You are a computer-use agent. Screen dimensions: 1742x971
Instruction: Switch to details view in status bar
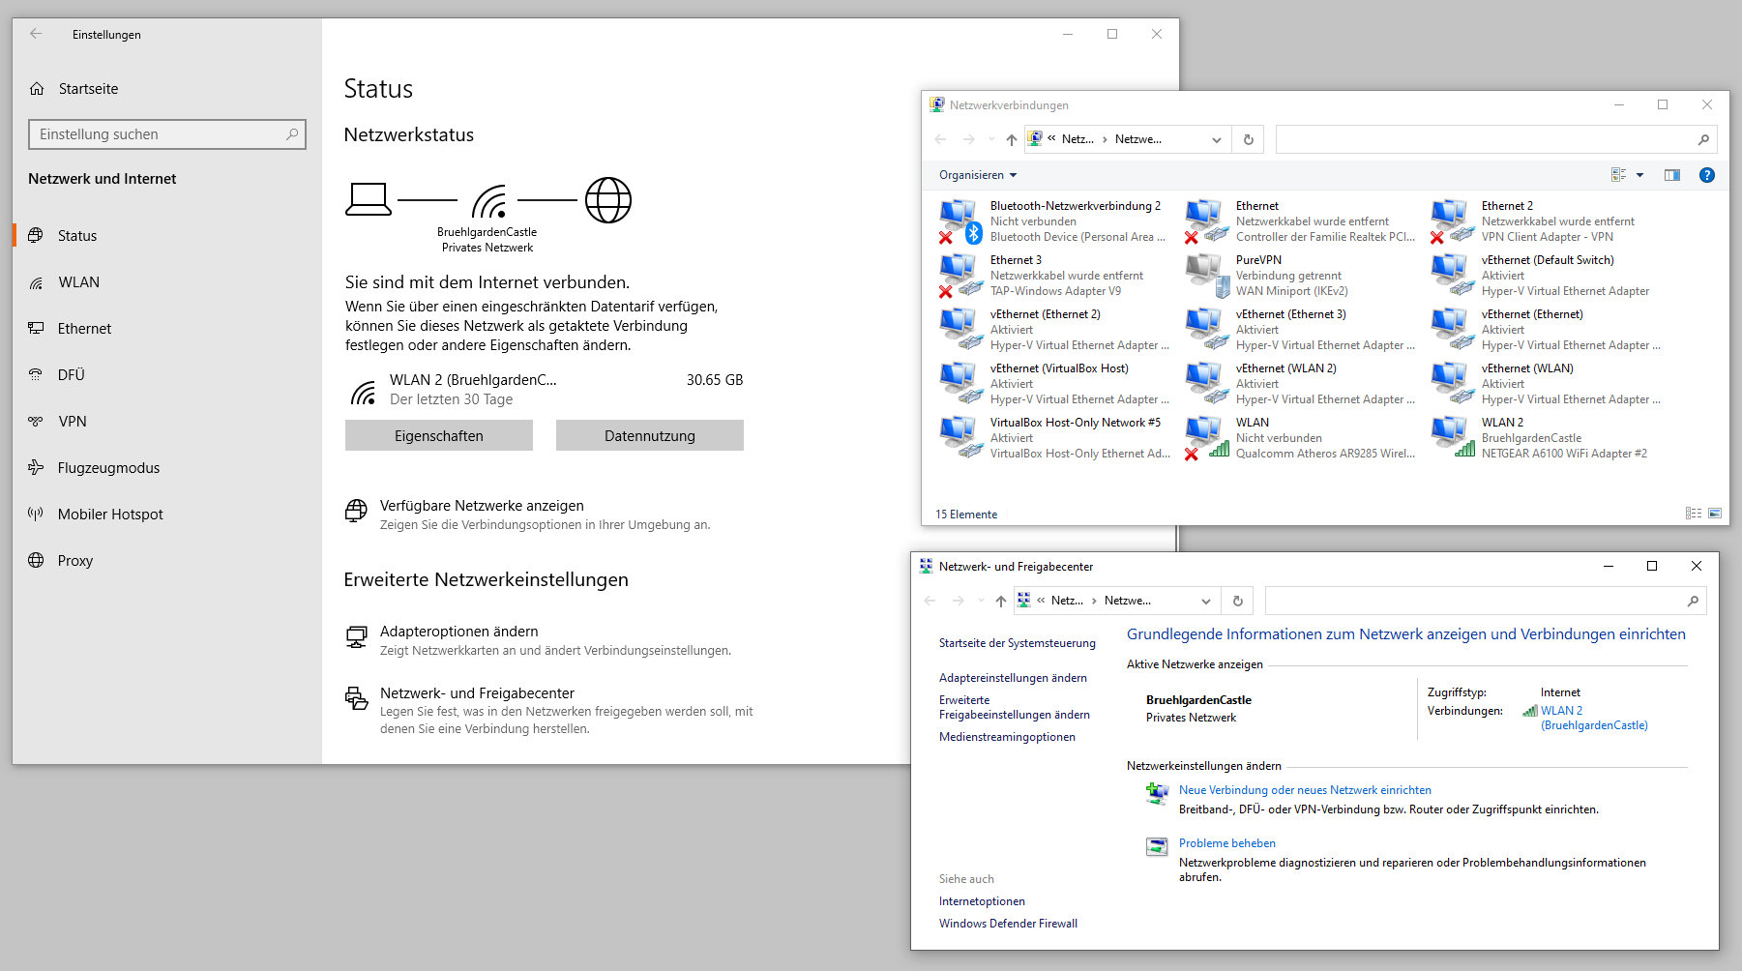click(1694, 514)
